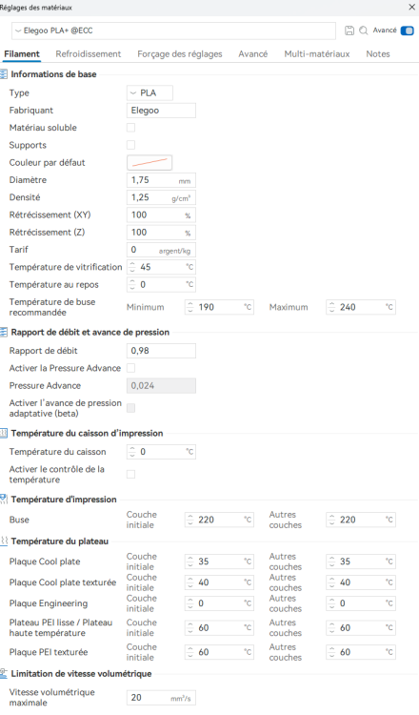Screen dimensions: 419x715
Task: Click the Informations de base section icon
Action: click(4, 74)
